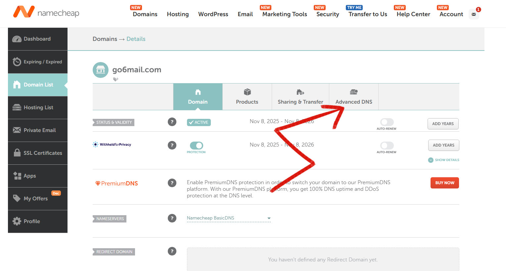Click the help icon for Status & Validity
This screenshot has width=506, height=271.
click(x=172, y=122)
